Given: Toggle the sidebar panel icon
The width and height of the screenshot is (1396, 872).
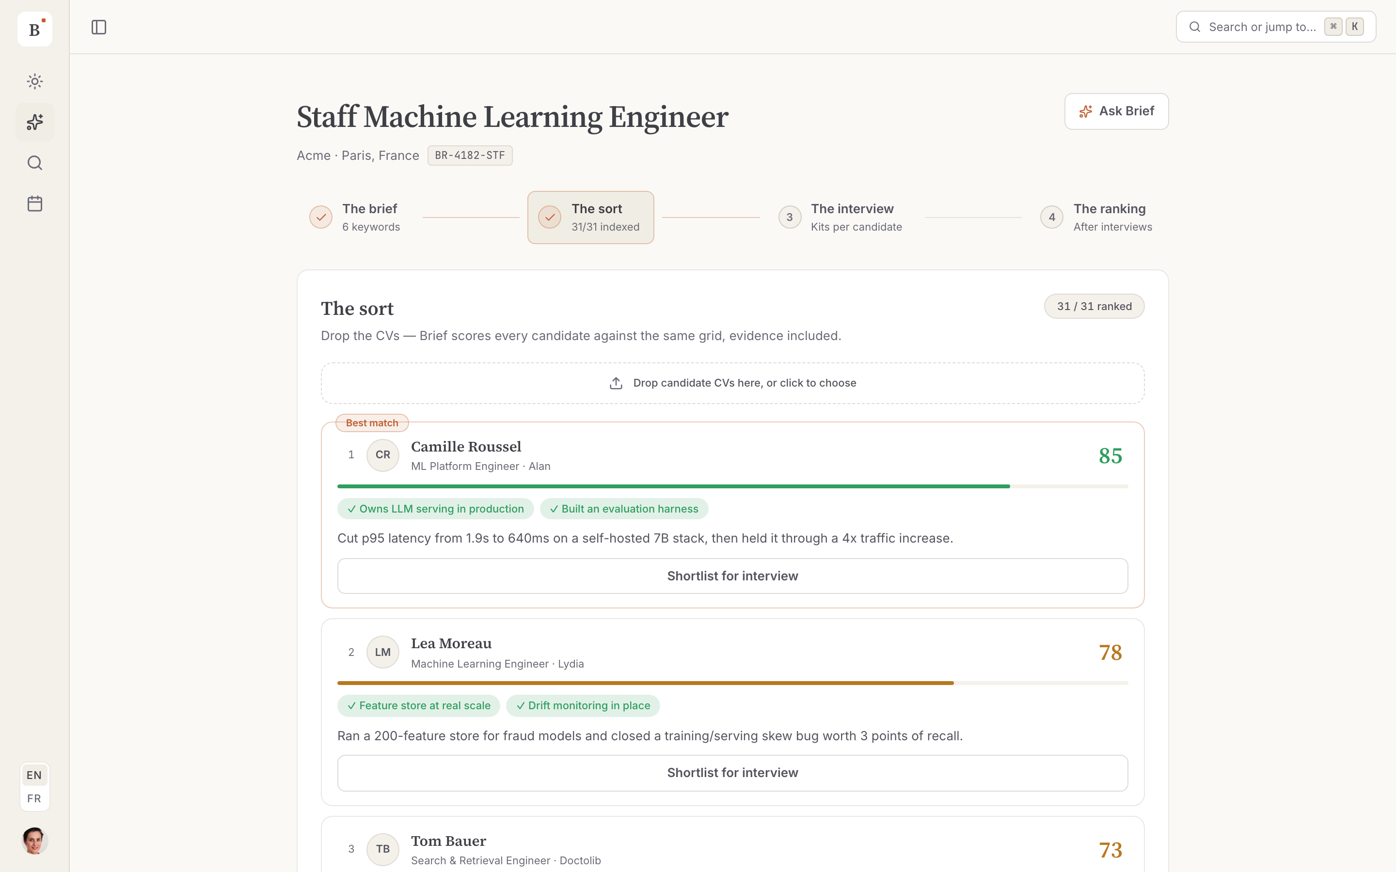Looking at the screenshot, I should point(99,27).
